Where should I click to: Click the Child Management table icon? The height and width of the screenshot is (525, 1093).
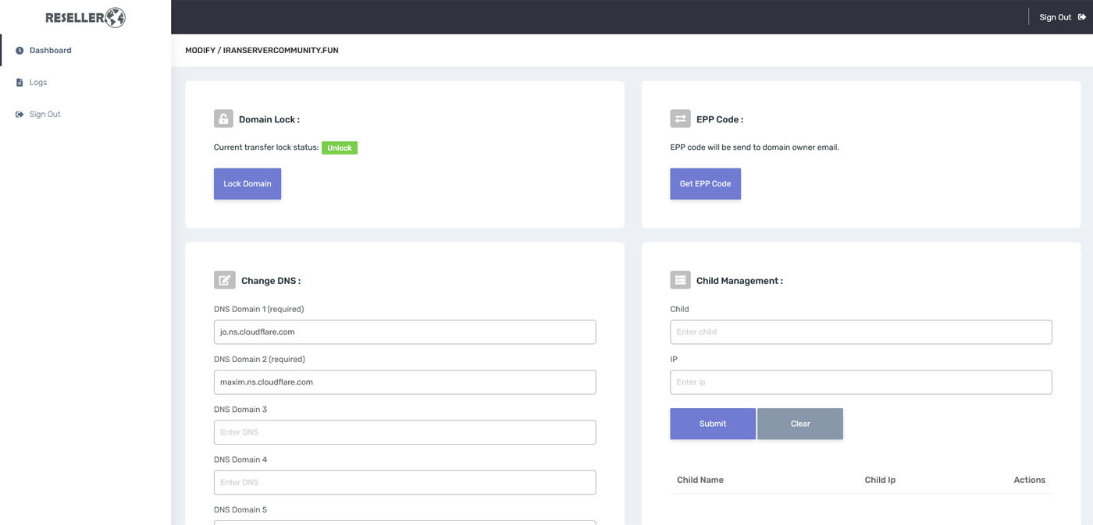tap(680, 280)
